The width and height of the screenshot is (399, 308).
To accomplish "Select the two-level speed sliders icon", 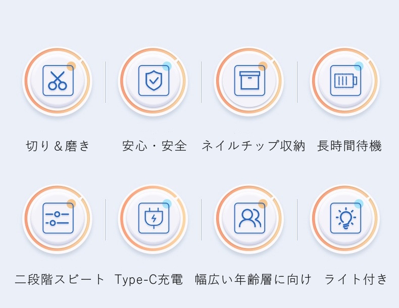I will point(57,218).
